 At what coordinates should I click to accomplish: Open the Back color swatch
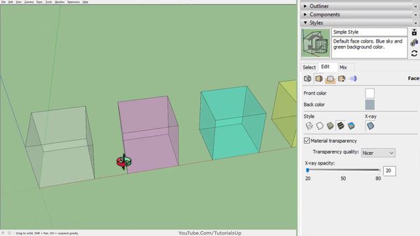369,105
